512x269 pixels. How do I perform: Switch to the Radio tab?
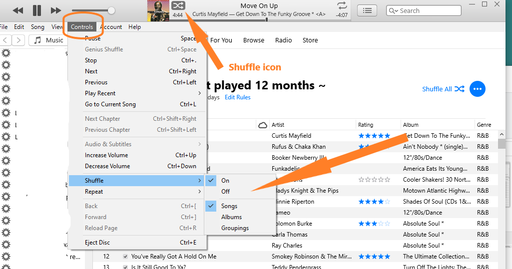(x=283, y=40)
